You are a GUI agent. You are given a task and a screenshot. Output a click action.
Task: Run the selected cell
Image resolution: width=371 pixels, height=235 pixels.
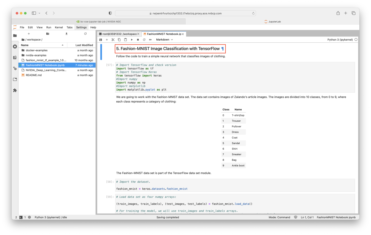pyautogui.click(x=132, y=40)
